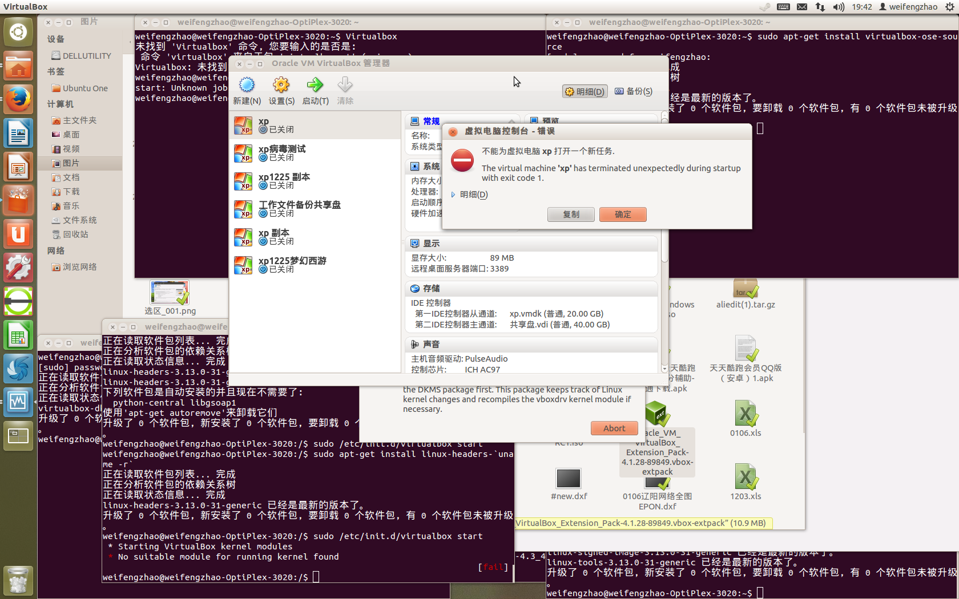959x599 pixels.
Task: Open the mail indicator envelope
Action: click(802, 7)
